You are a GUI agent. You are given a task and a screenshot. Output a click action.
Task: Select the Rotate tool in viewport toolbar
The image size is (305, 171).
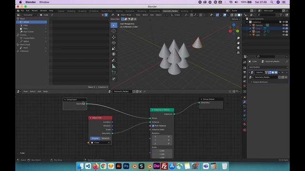point(114,43)
